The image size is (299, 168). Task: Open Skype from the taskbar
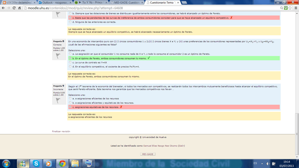pos(36,164)
